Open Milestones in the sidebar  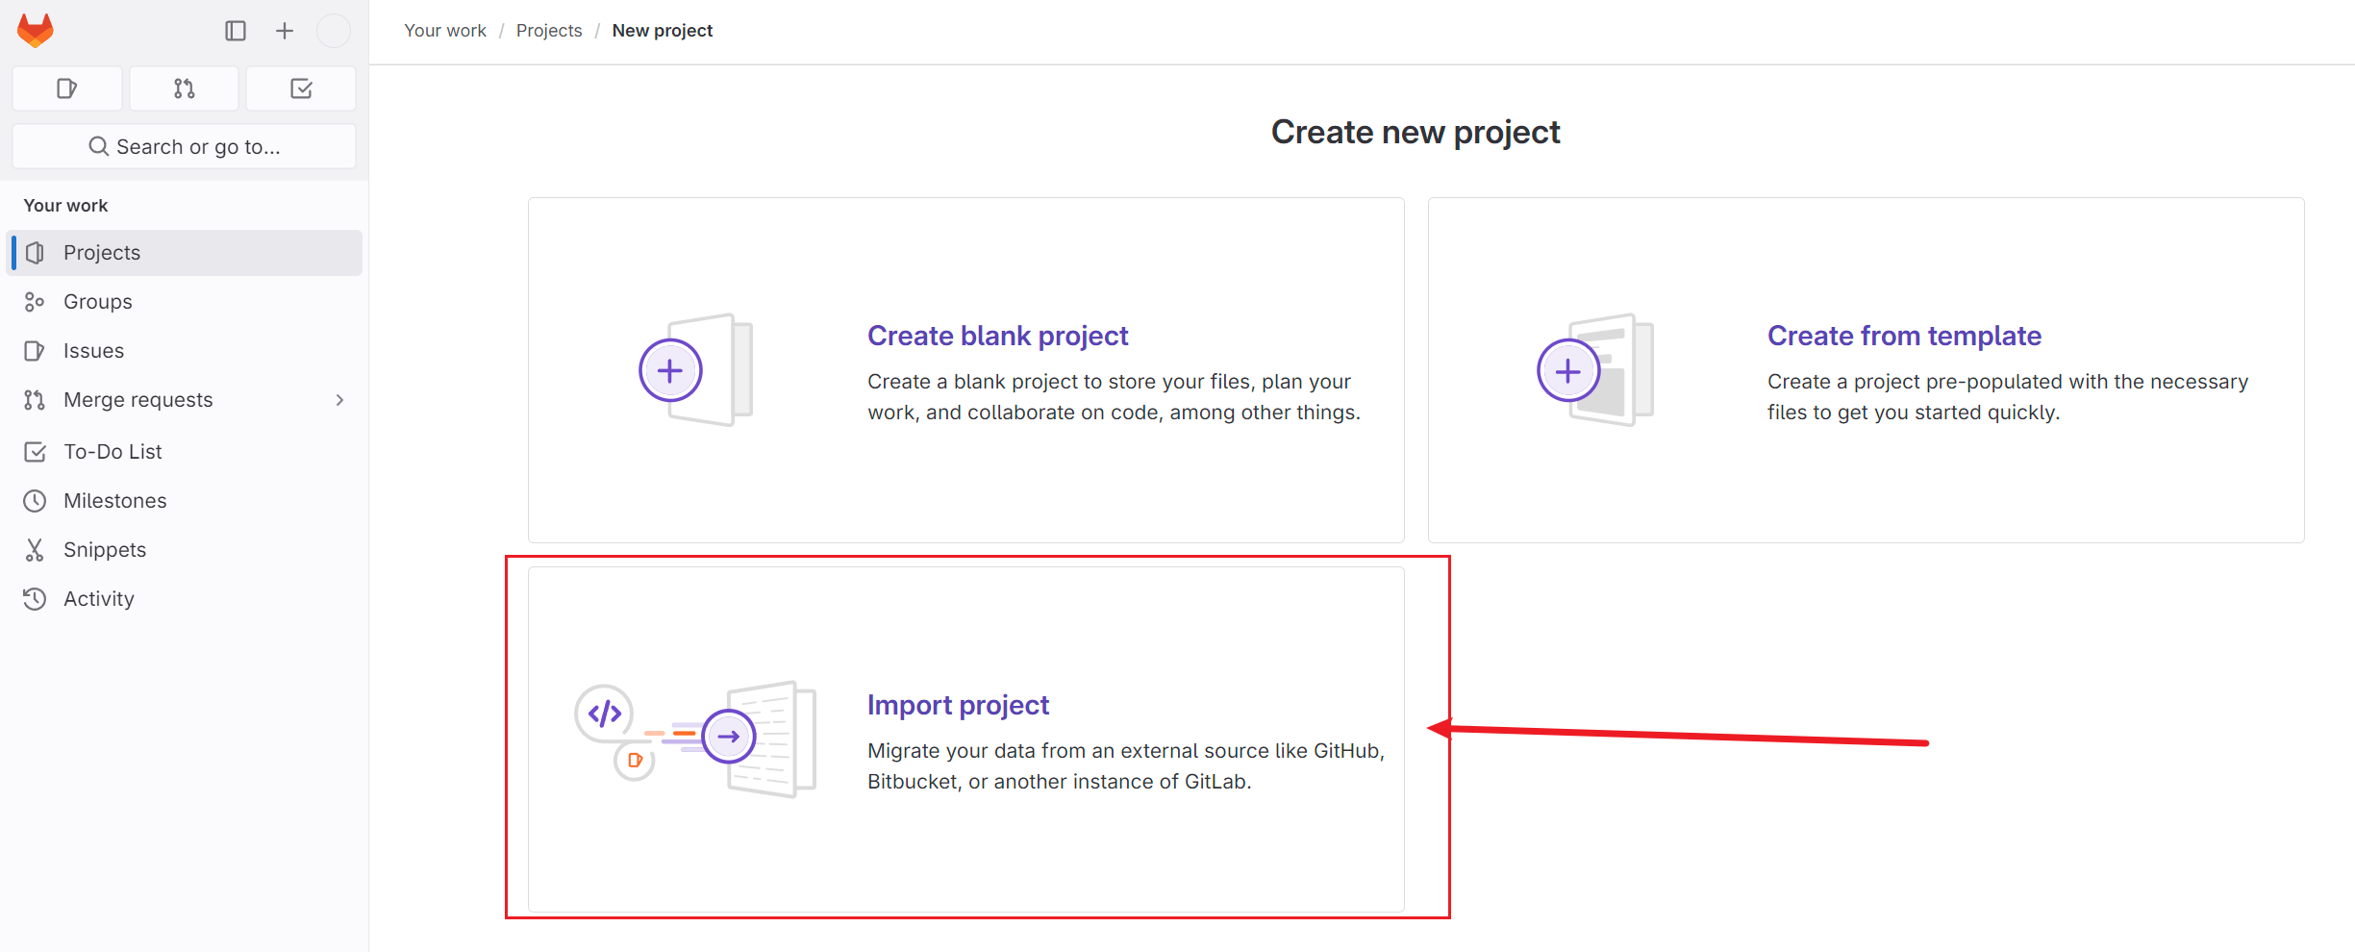(185, 501)
